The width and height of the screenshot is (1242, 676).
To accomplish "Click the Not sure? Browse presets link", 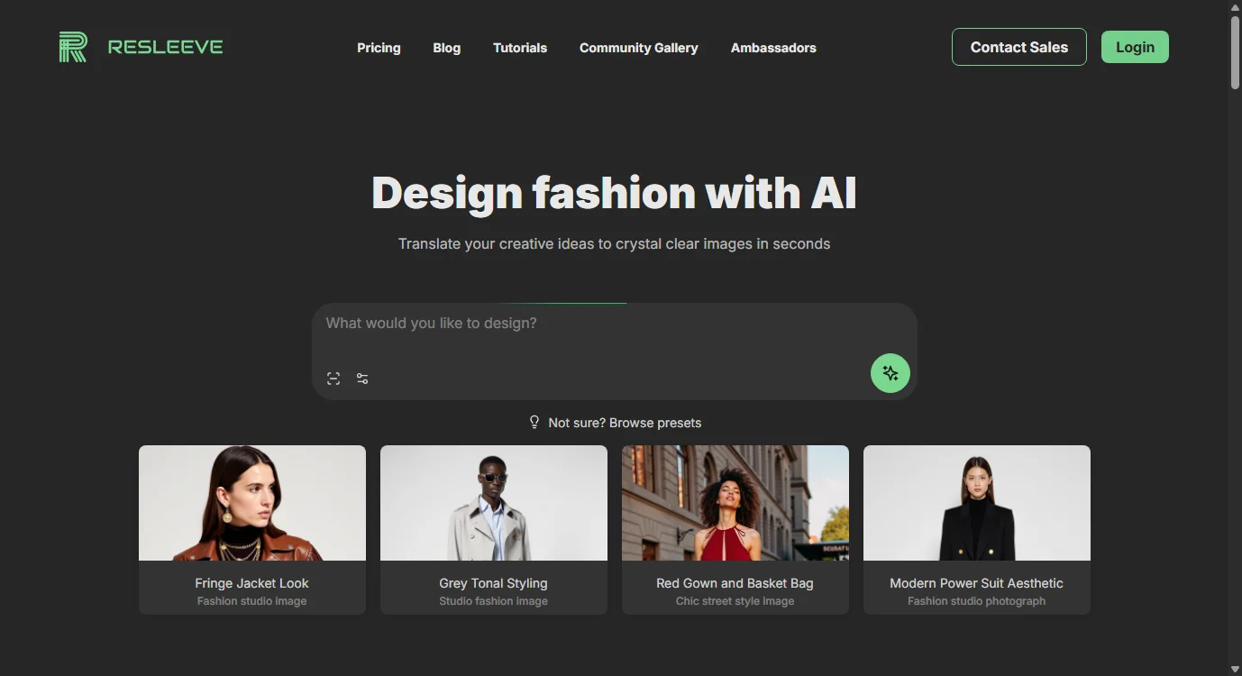I will pos(625,423).
